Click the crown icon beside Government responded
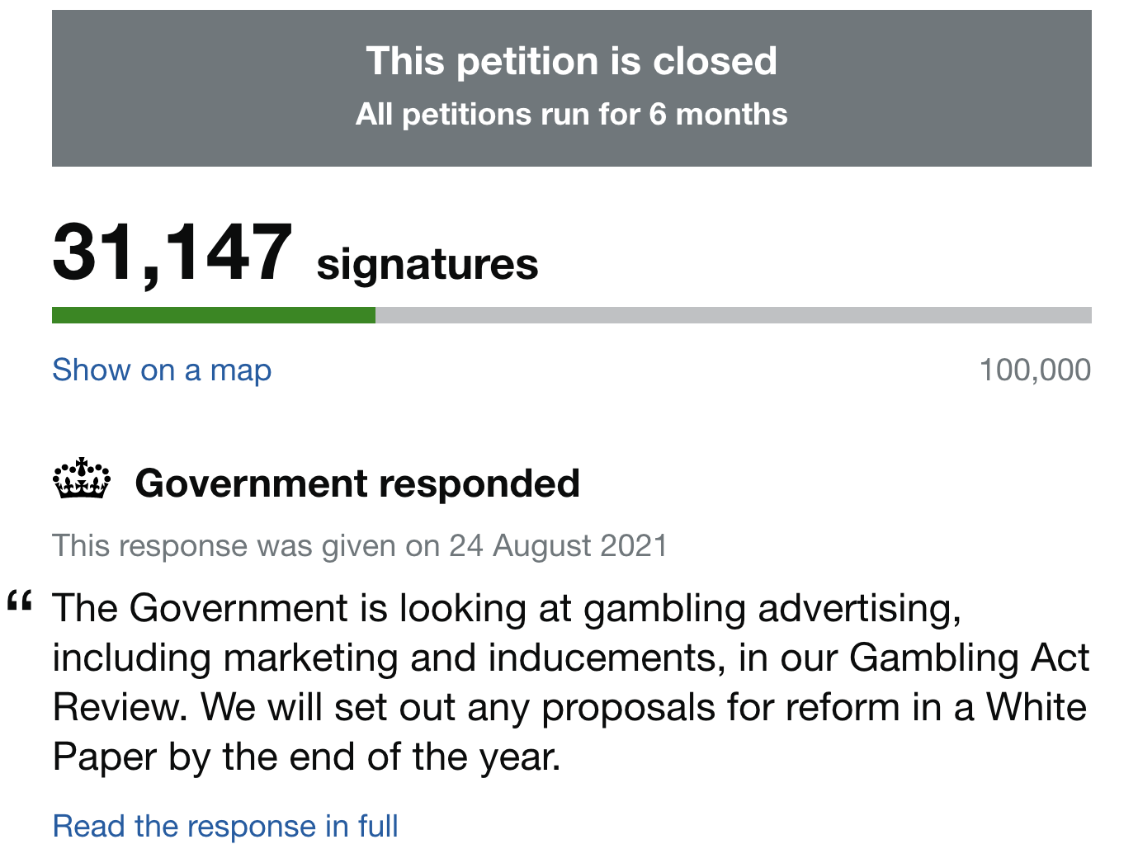 click(x=82, y=479)
